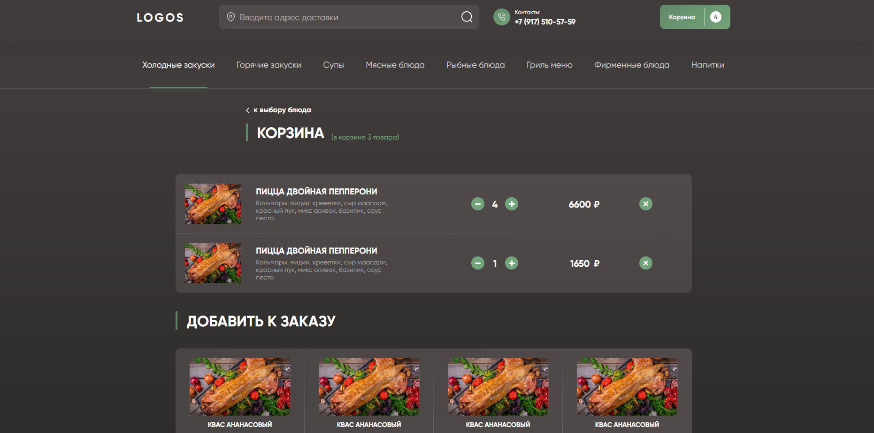Decrease quantity of the 6600 ₽ pizza
The height and width of the screenshot is (433, 874).
[478, 204]
